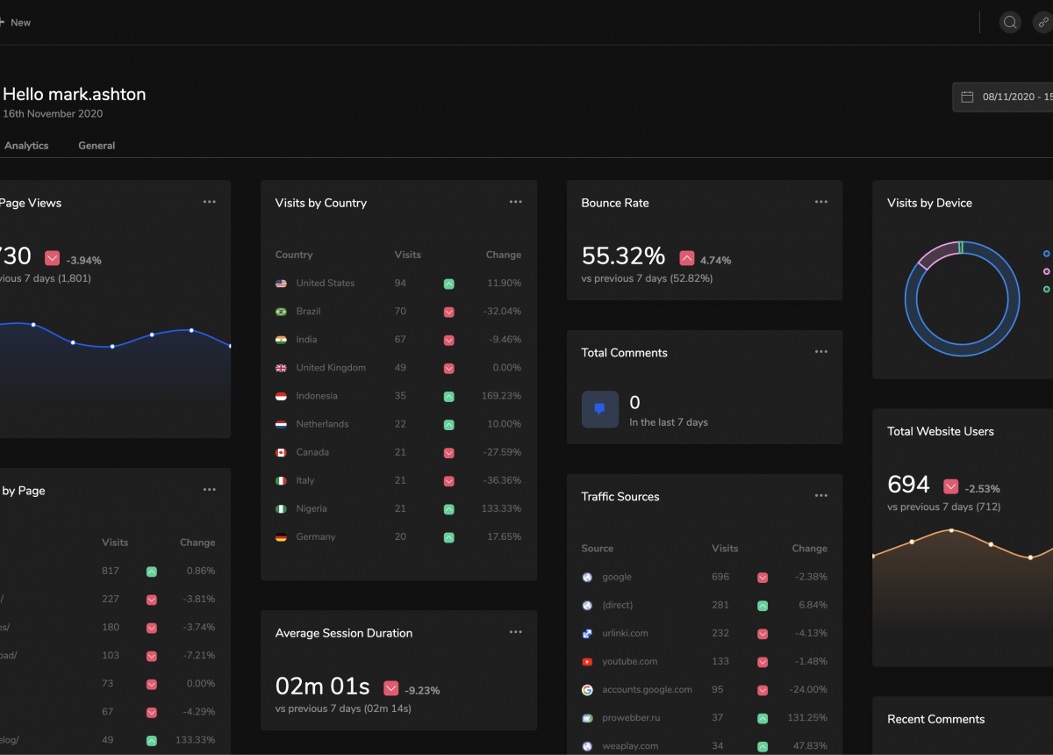Click the Total Comments chat bubble icon
Image resolution: width=1053 pixels, height=755 pixels.
point(600,409)
